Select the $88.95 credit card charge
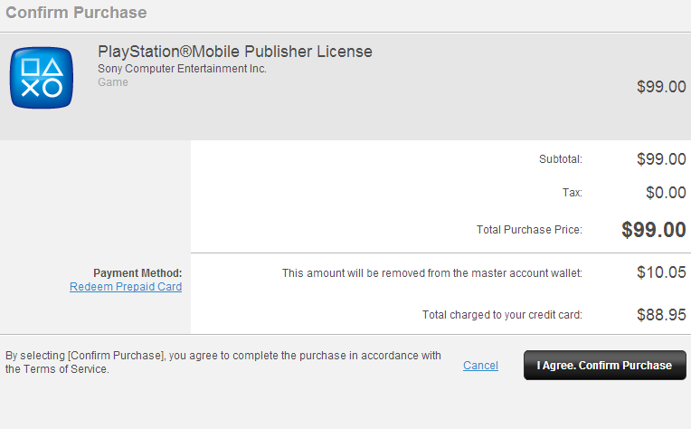 point(661,315)
